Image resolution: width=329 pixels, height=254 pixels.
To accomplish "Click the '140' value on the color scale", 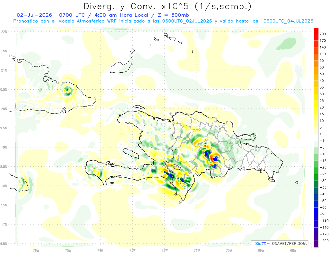I will (x=323, y=47).
